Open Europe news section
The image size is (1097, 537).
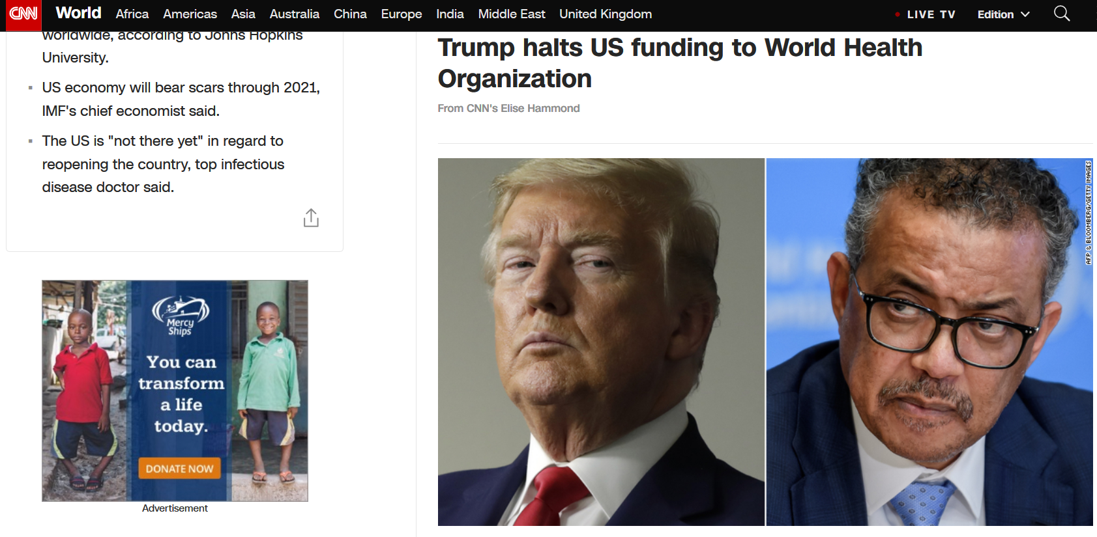click(x=402, y=14)
